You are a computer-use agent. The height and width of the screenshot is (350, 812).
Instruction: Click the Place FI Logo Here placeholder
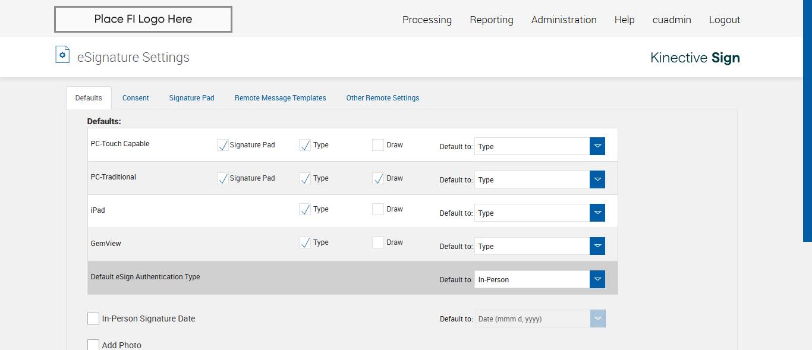143,20
